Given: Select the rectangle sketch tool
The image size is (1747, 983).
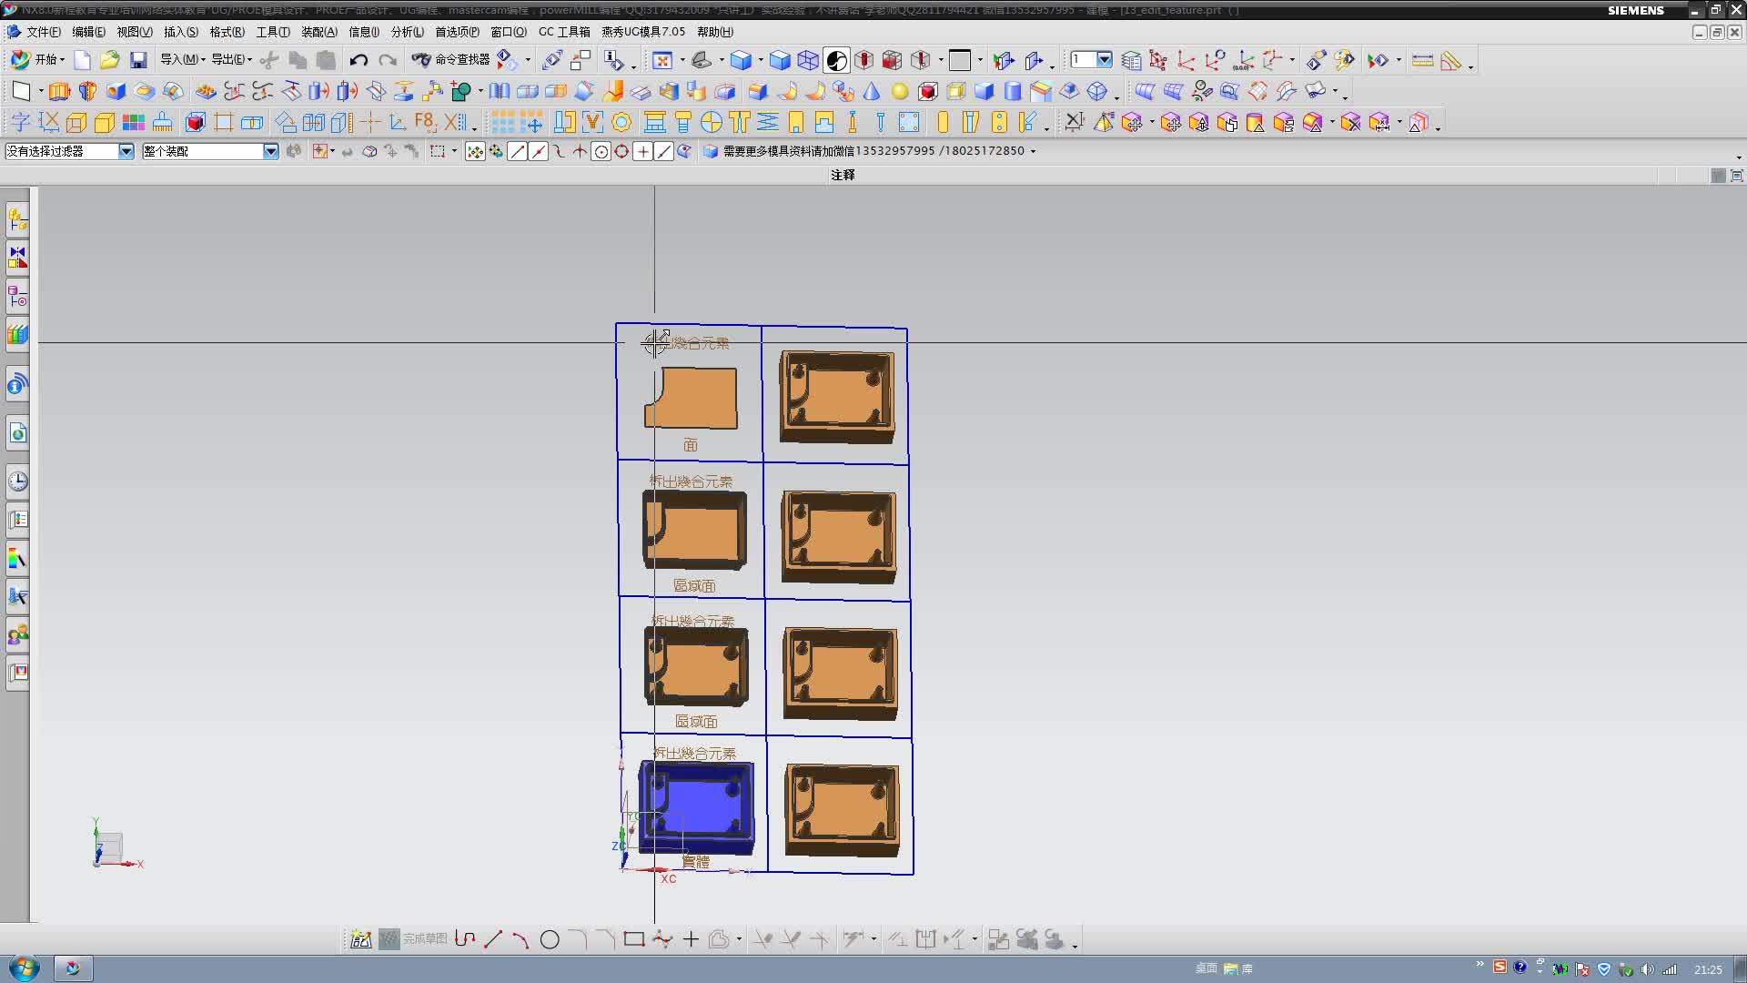Looking at the screenshot, I should point(634,939).
